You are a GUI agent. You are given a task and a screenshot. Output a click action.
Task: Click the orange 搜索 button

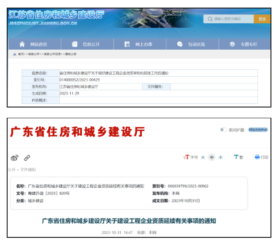click(262, 19)
